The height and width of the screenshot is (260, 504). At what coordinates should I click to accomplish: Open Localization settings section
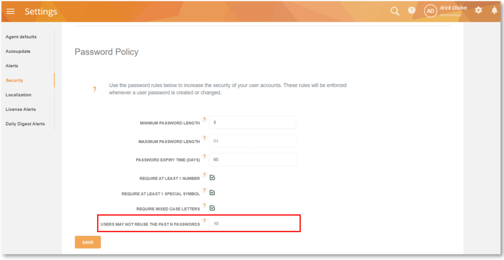point(18,95)
